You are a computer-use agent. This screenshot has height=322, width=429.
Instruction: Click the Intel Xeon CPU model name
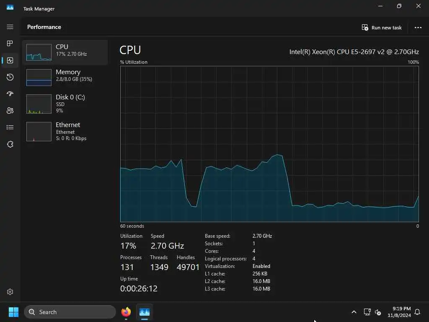click(354, 52)
